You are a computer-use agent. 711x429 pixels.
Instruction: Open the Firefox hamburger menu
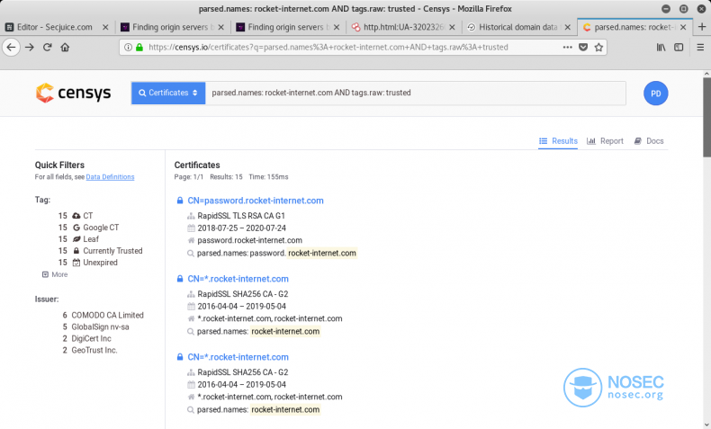click(700, 47)
